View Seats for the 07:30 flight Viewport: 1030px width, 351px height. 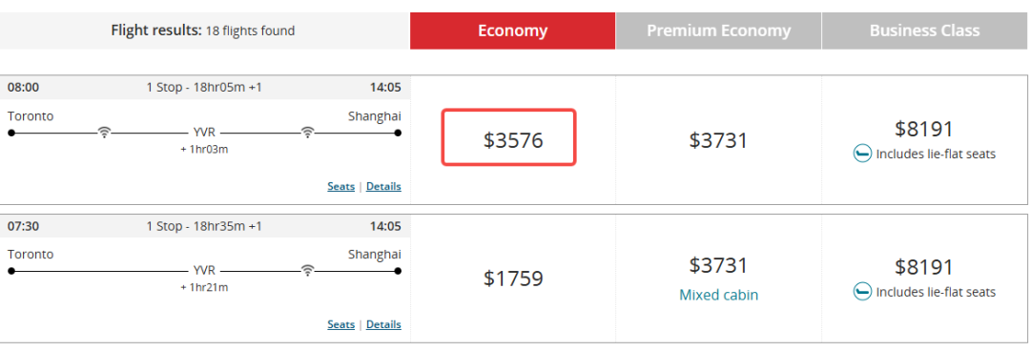click(340, 324)
